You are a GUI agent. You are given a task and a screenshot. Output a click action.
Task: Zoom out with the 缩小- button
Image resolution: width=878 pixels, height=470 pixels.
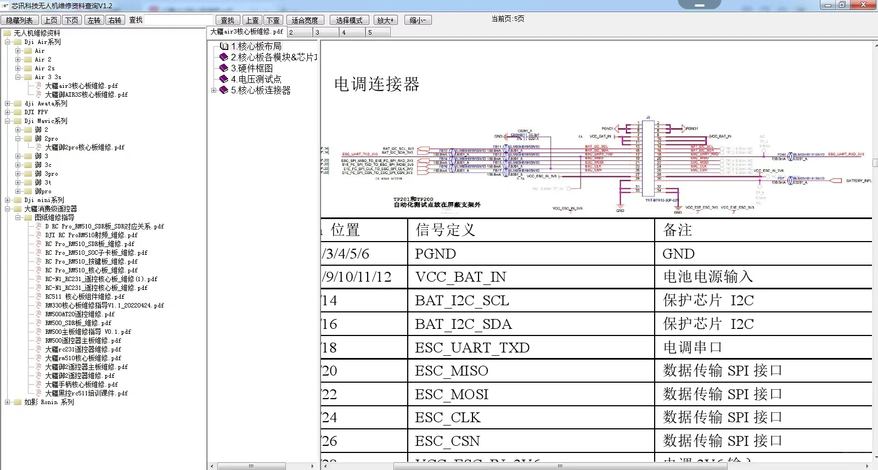(418, 20)
